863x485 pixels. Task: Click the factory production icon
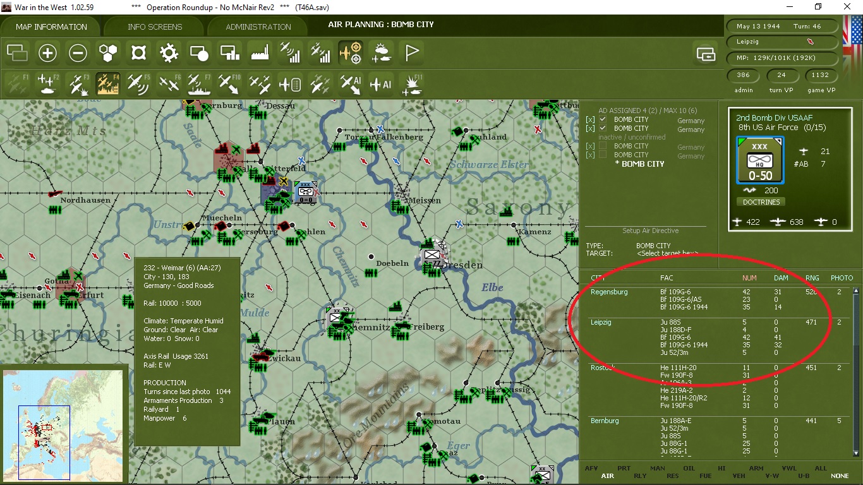pos(260,52)
